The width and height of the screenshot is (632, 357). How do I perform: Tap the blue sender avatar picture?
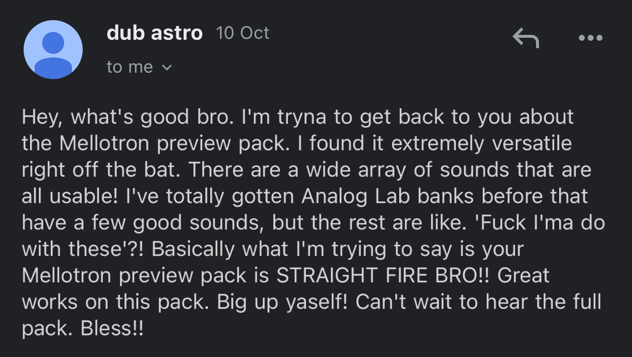pyautogui.click(x=53, y=50)
